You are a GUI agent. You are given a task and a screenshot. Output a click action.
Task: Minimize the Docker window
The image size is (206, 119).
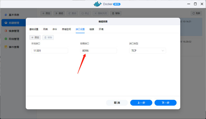189,4
